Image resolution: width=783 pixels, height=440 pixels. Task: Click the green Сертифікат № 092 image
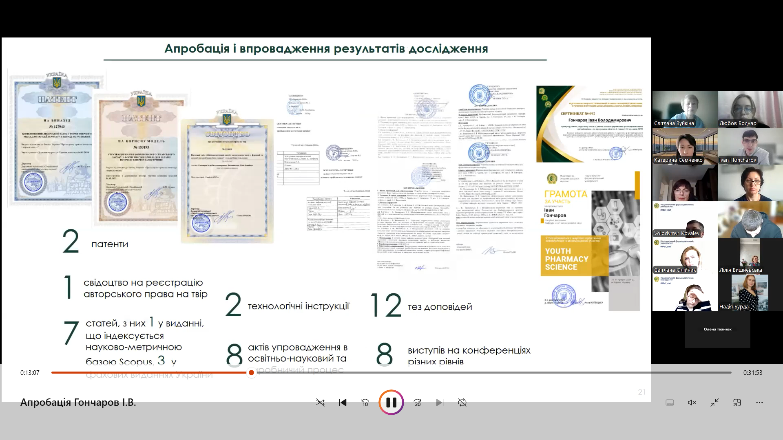tap(590, 123)
